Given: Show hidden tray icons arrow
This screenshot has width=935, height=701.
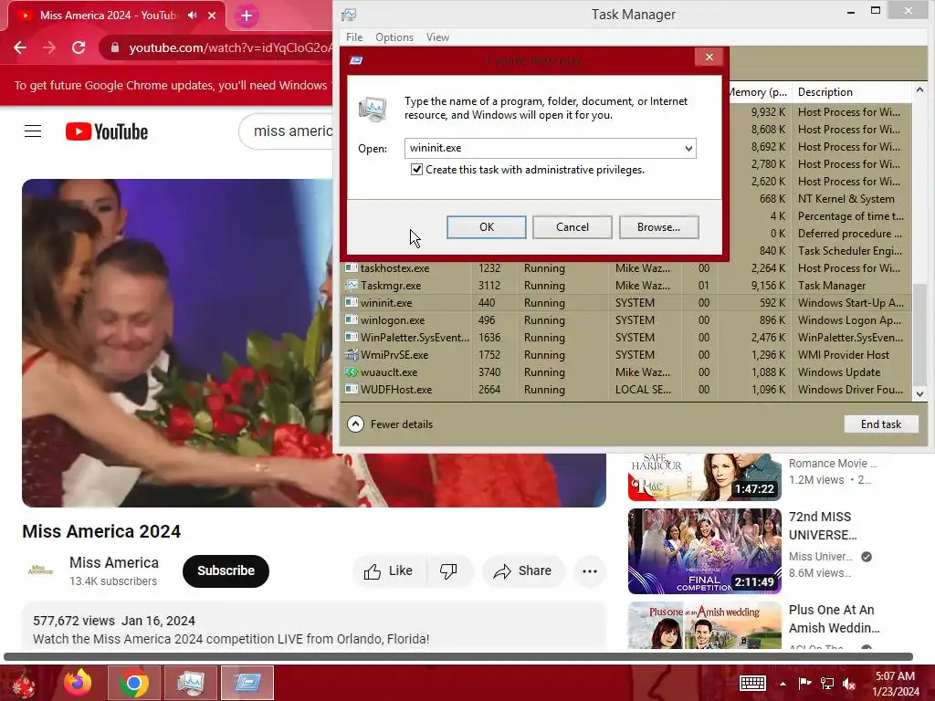Looking at the screenshot, I should tap(783, 684).
